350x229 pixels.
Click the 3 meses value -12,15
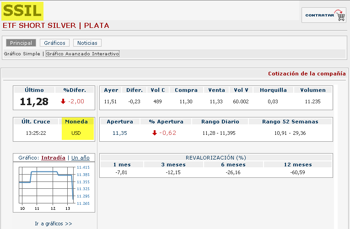coord(173,172)
